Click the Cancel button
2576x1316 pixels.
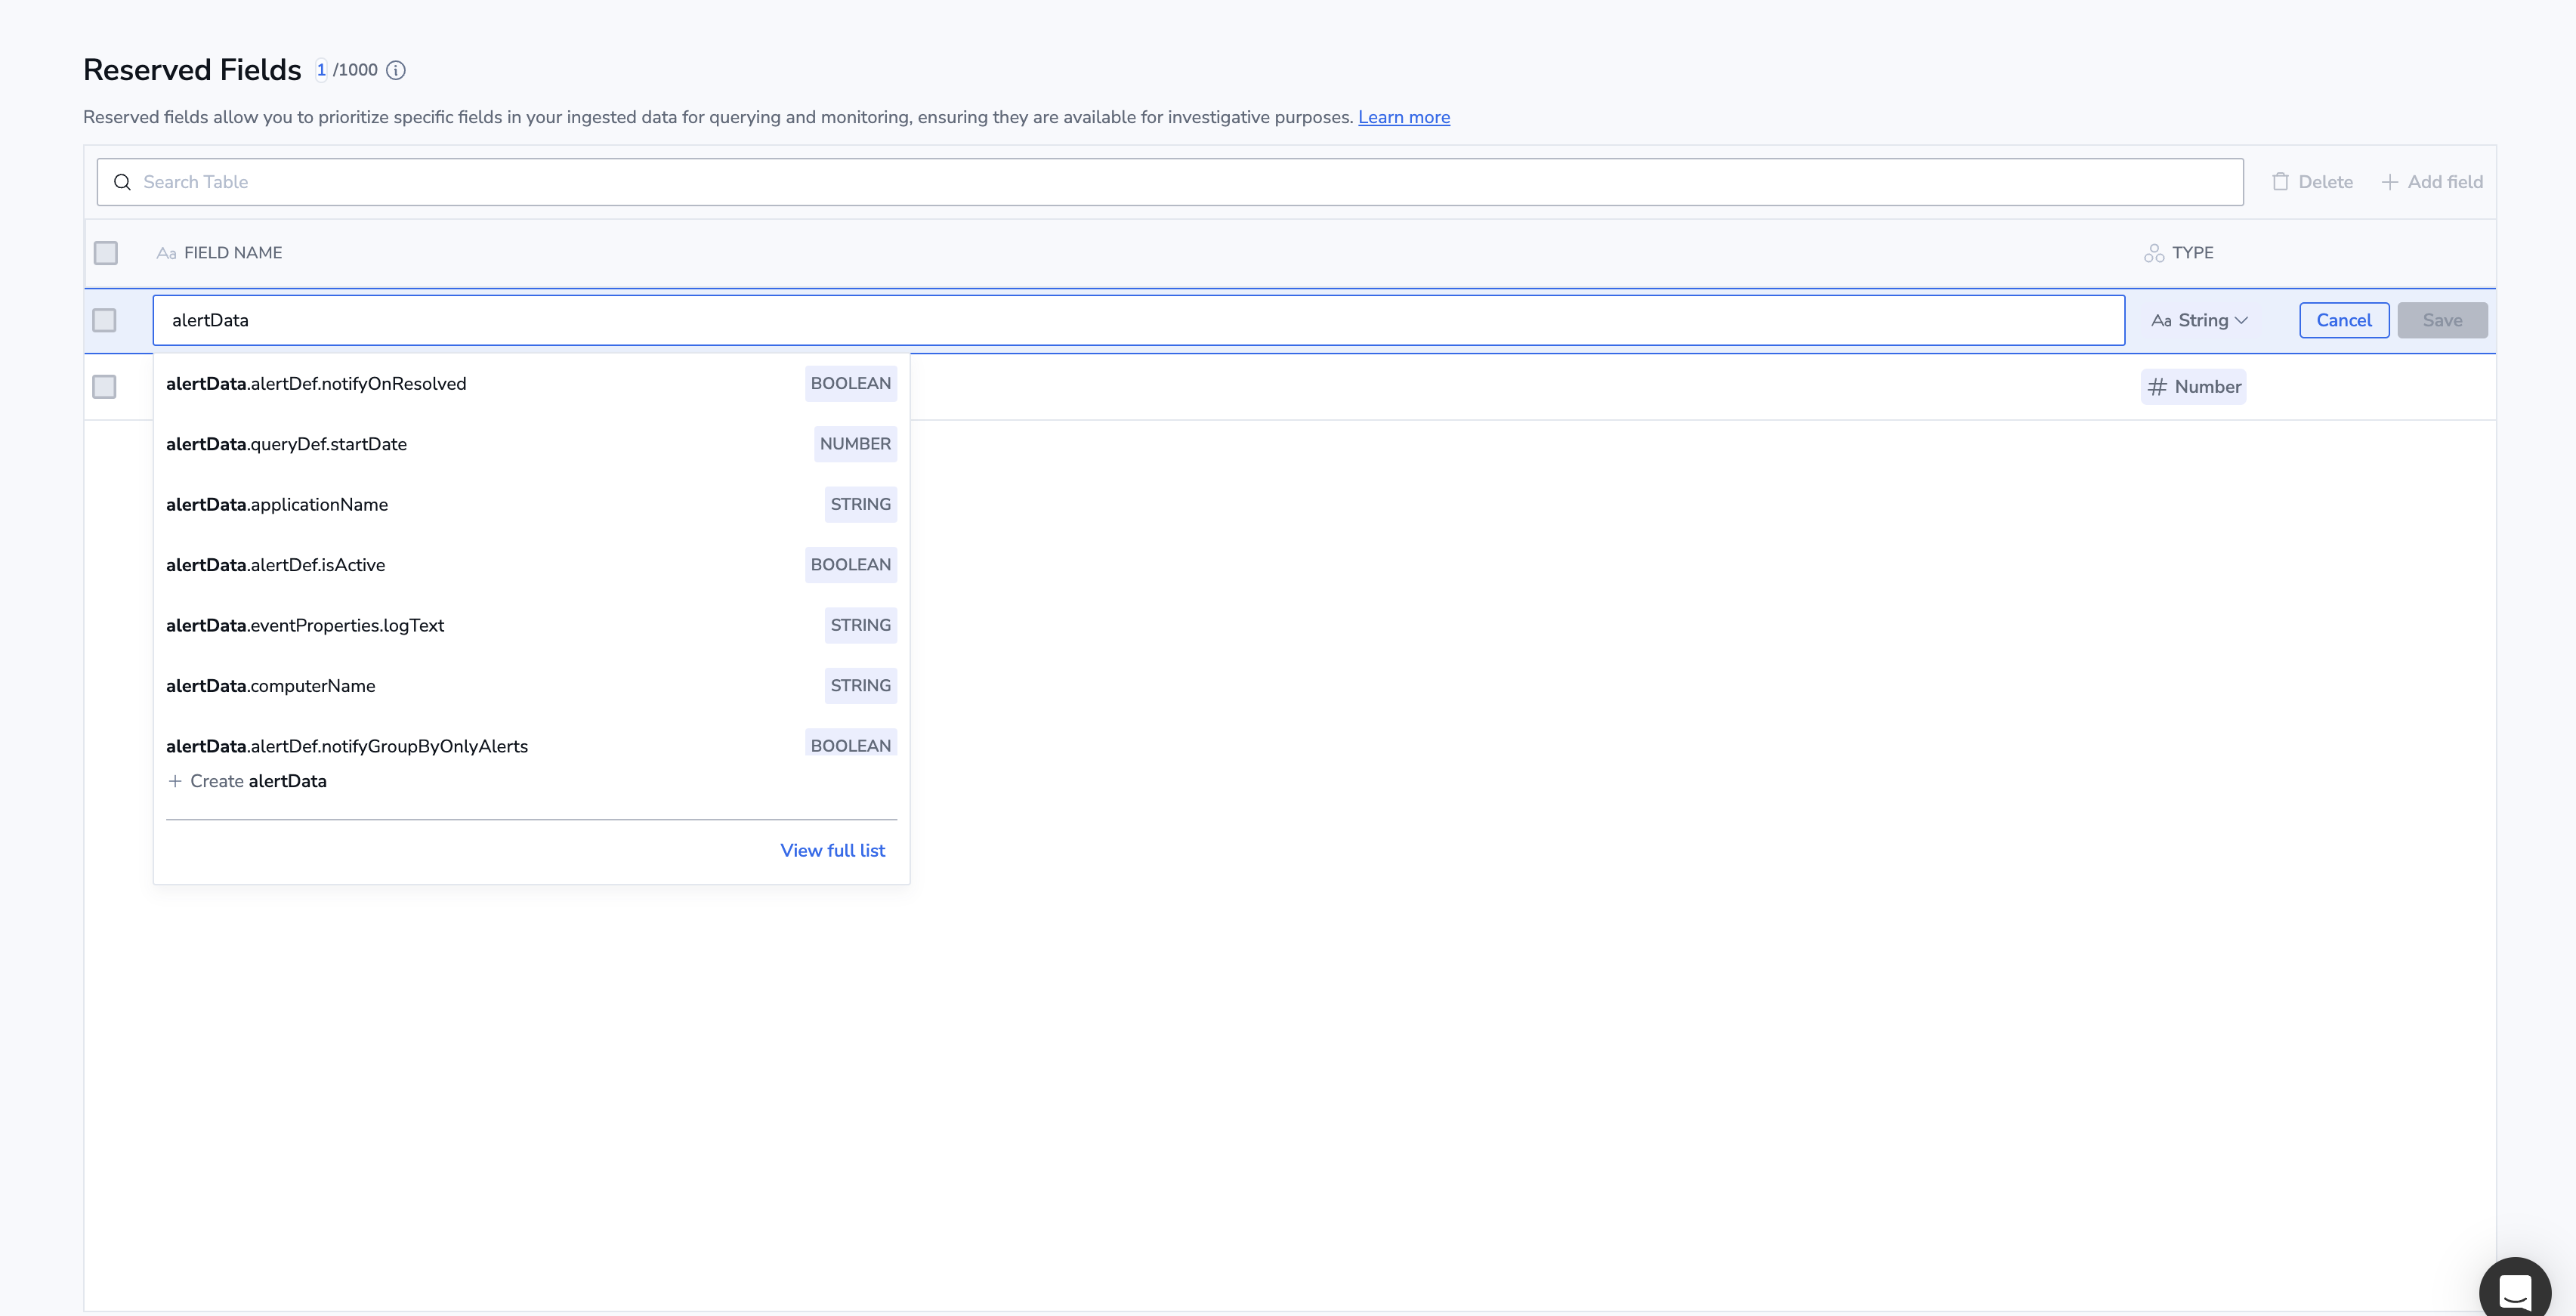click(x=2344, y=320)
